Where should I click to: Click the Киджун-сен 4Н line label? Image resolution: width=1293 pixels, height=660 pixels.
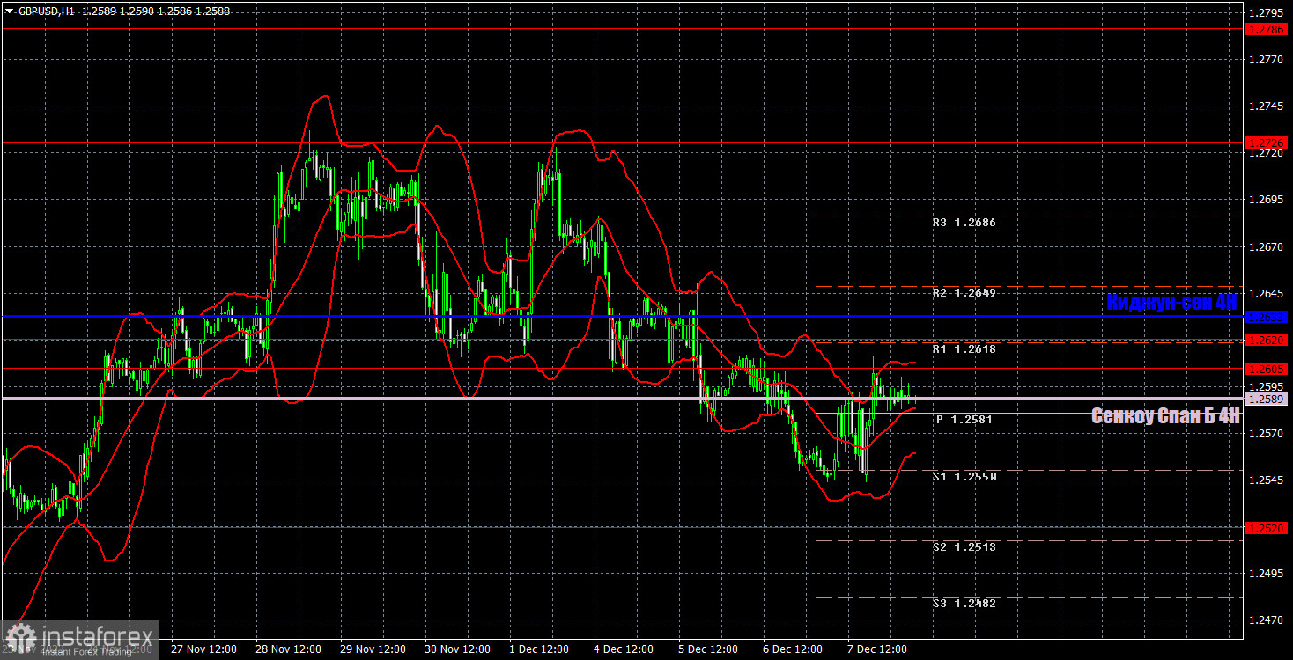[1171, 302]
